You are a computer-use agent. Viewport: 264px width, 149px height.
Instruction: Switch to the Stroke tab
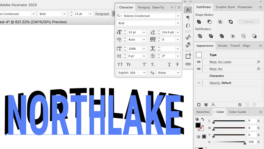coord(222,46)
